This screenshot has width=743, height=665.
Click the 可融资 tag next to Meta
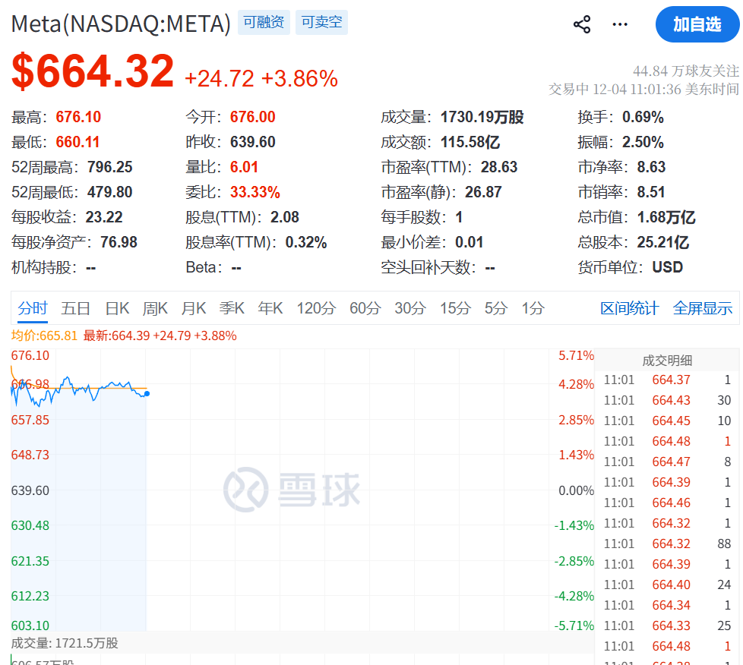pos(264,23)
